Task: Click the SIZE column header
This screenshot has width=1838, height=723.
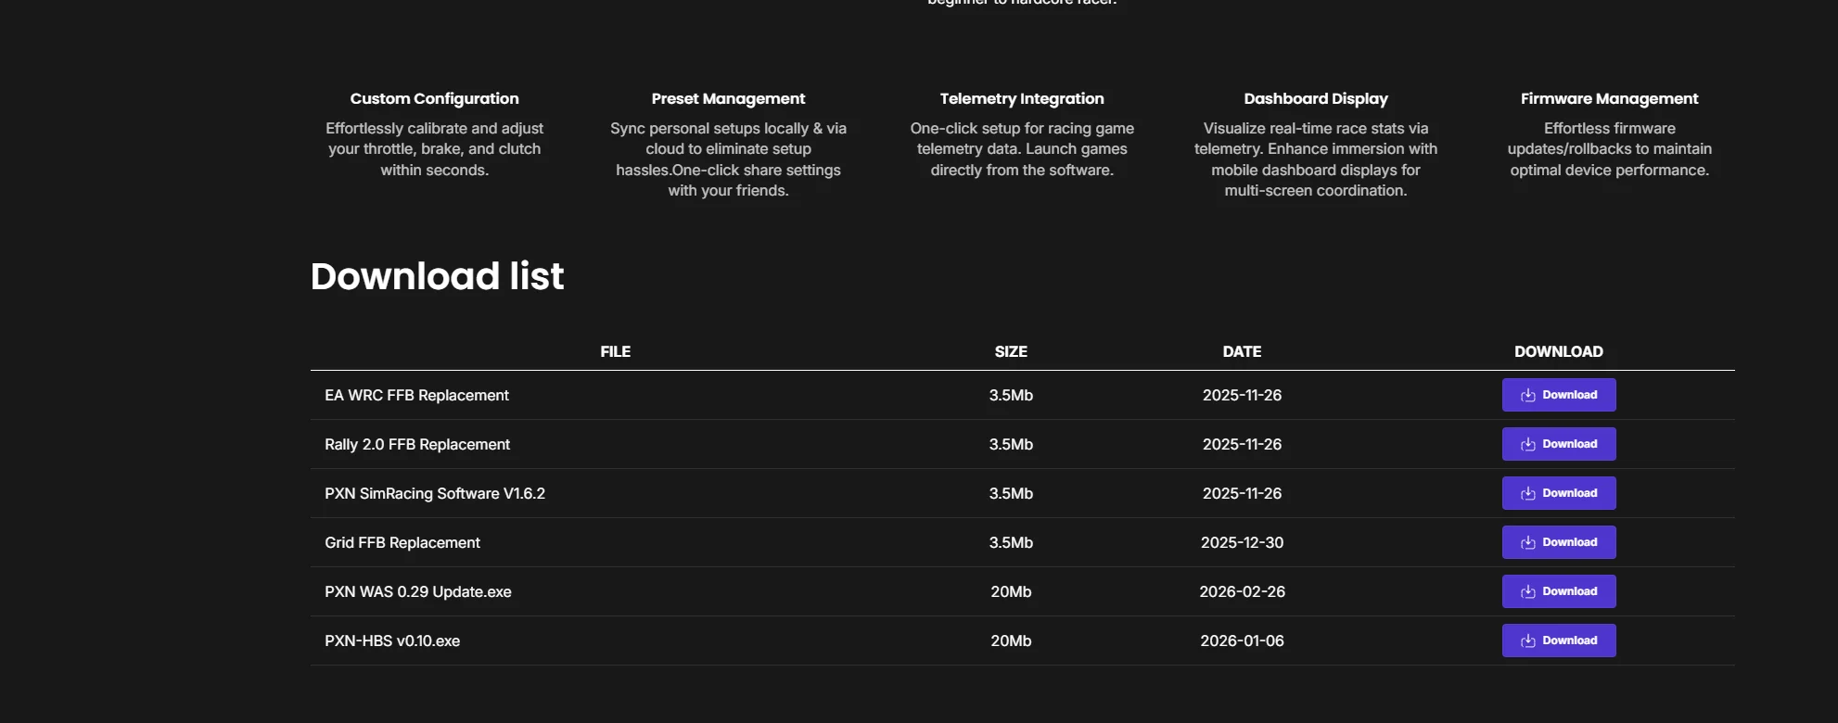Action: [1011, 351]
